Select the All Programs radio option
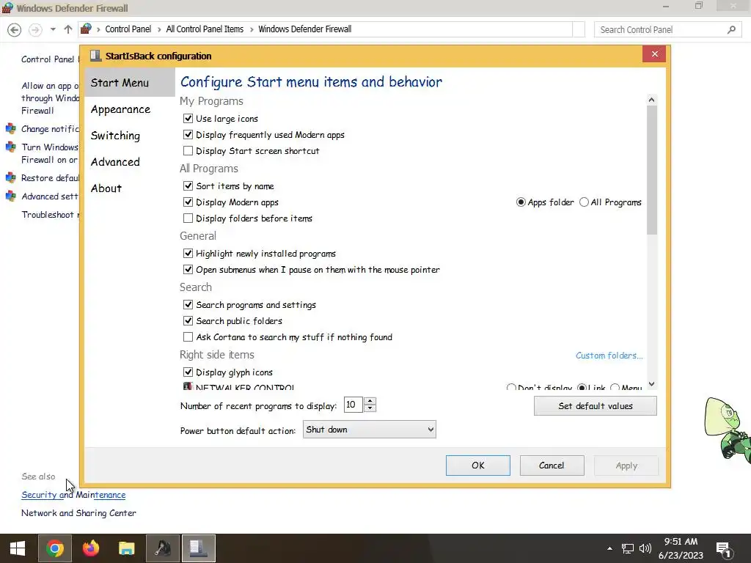Viewport: 751px width, 563px height. click(584, 202)
